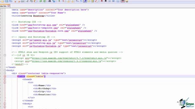The image size is (195, 109).
Task: Click the Birthday table header line
Action: tap(45, 88)
